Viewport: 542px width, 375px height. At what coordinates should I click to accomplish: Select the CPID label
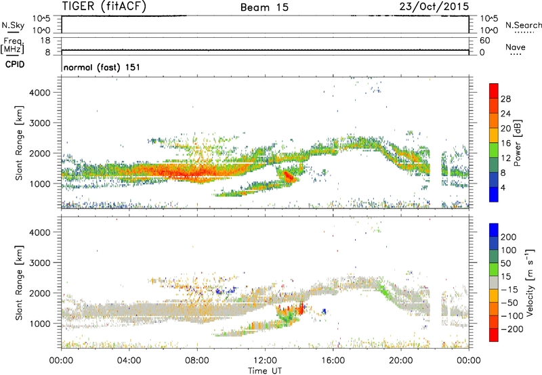pyautogui.click(x=15, y=64)
